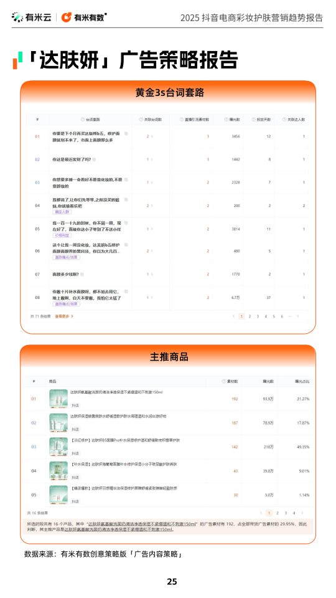Copy the script text of row 08
The width and height of the screenshot is (336, 598).
pos(126,291)
